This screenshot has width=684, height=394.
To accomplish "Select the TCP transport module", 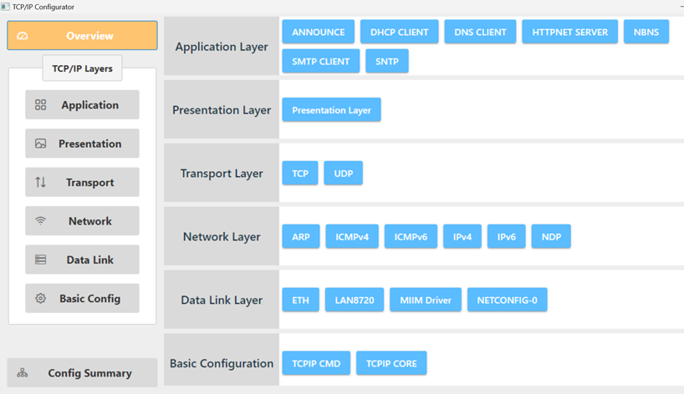I will point(300,174).
